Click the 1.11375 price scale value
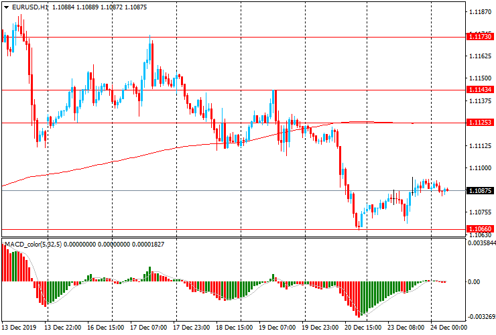The width and height of the screenshot is (496, 335). click(x=481, y=101)
